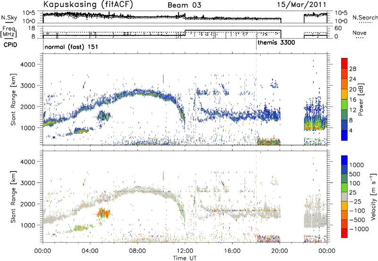Click the "16" tick on the Power colorbar
Image resolution: width=378 pixels, height=261 pixels.
(x=352, y=100)
